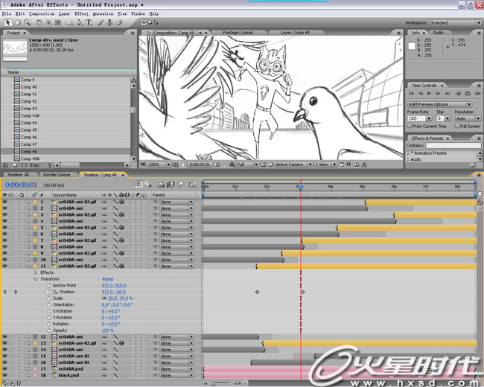Select the Hand tool
This screenshot has height=387, width=484.
[18, 22]
